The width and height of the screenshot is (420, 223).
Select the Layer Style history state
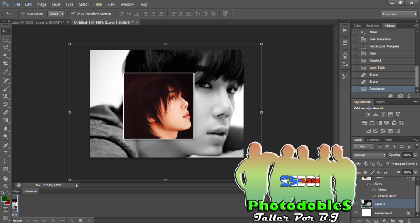pyautogui.click(x=384, y=67)
